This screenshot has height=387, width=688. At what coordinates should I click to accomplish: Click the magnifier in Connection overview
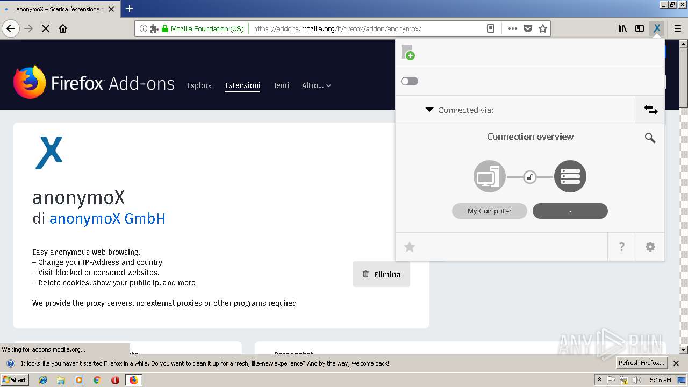pyautogui.click(x=650, y=138)
